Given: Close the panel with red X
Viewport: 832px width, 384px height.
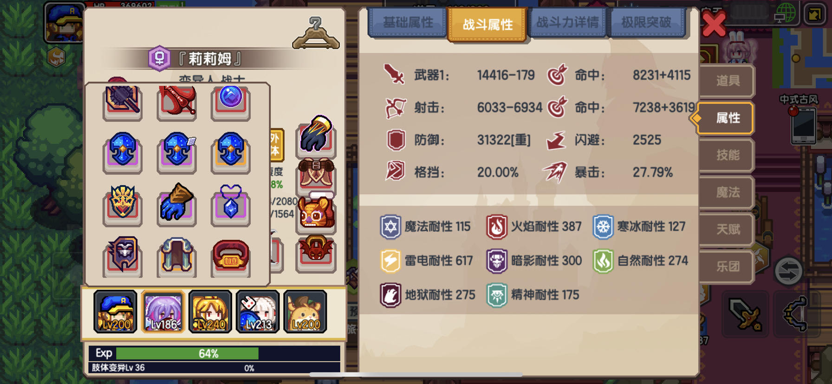Looking at the screenshot, I should coord(714,24).
